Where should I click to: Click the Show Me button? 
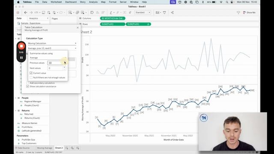(249, 12)
